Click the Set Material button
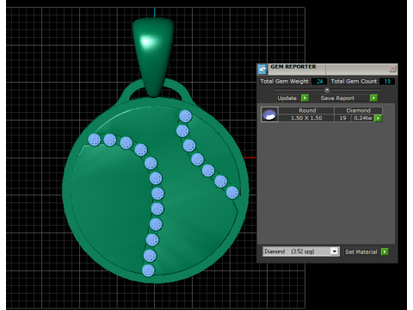The height and width of the screenshot is (310, 413). pyautogui.click(x=361, y=251)
